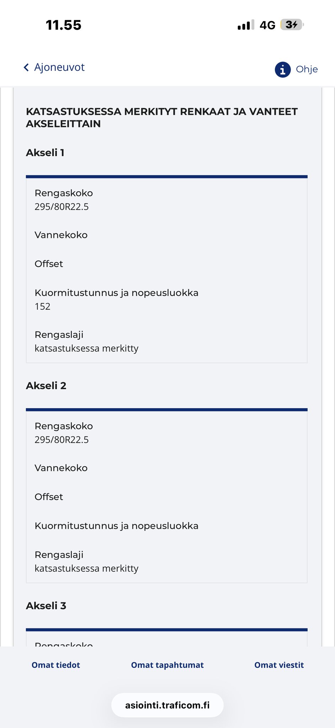Select the Akseli 1 heading
335x728 pixels.
45,153
